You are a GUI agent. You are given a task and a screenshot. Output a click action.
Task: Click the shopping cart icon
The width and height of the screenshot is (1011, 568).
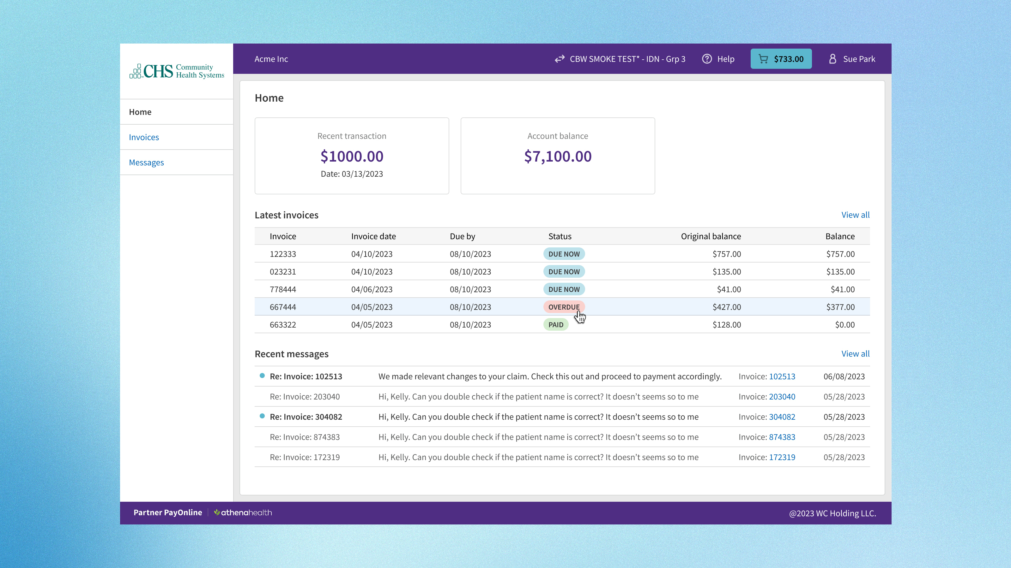pos(763,59)
